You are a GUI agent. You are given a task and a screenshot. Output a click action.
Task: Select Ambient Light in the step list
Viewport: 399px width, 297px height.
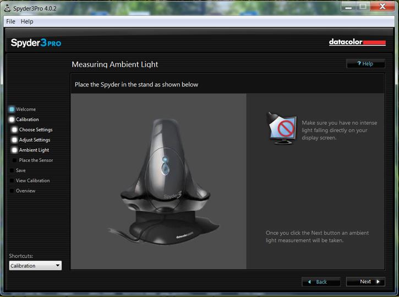pyautogui.click(x=34, y=150)
